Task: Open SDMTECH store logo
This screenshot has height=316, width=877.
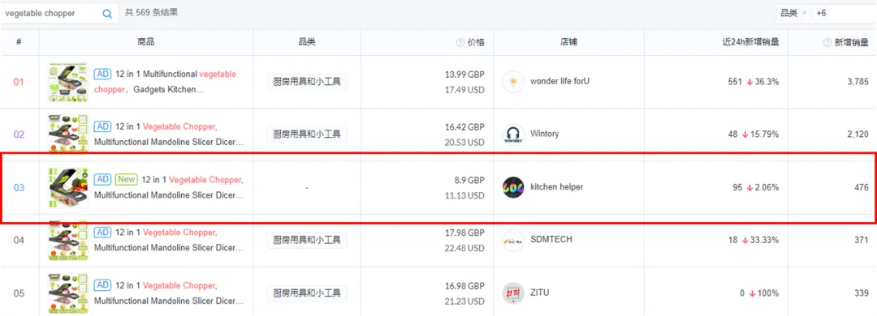Action: (x=513, y=240)
